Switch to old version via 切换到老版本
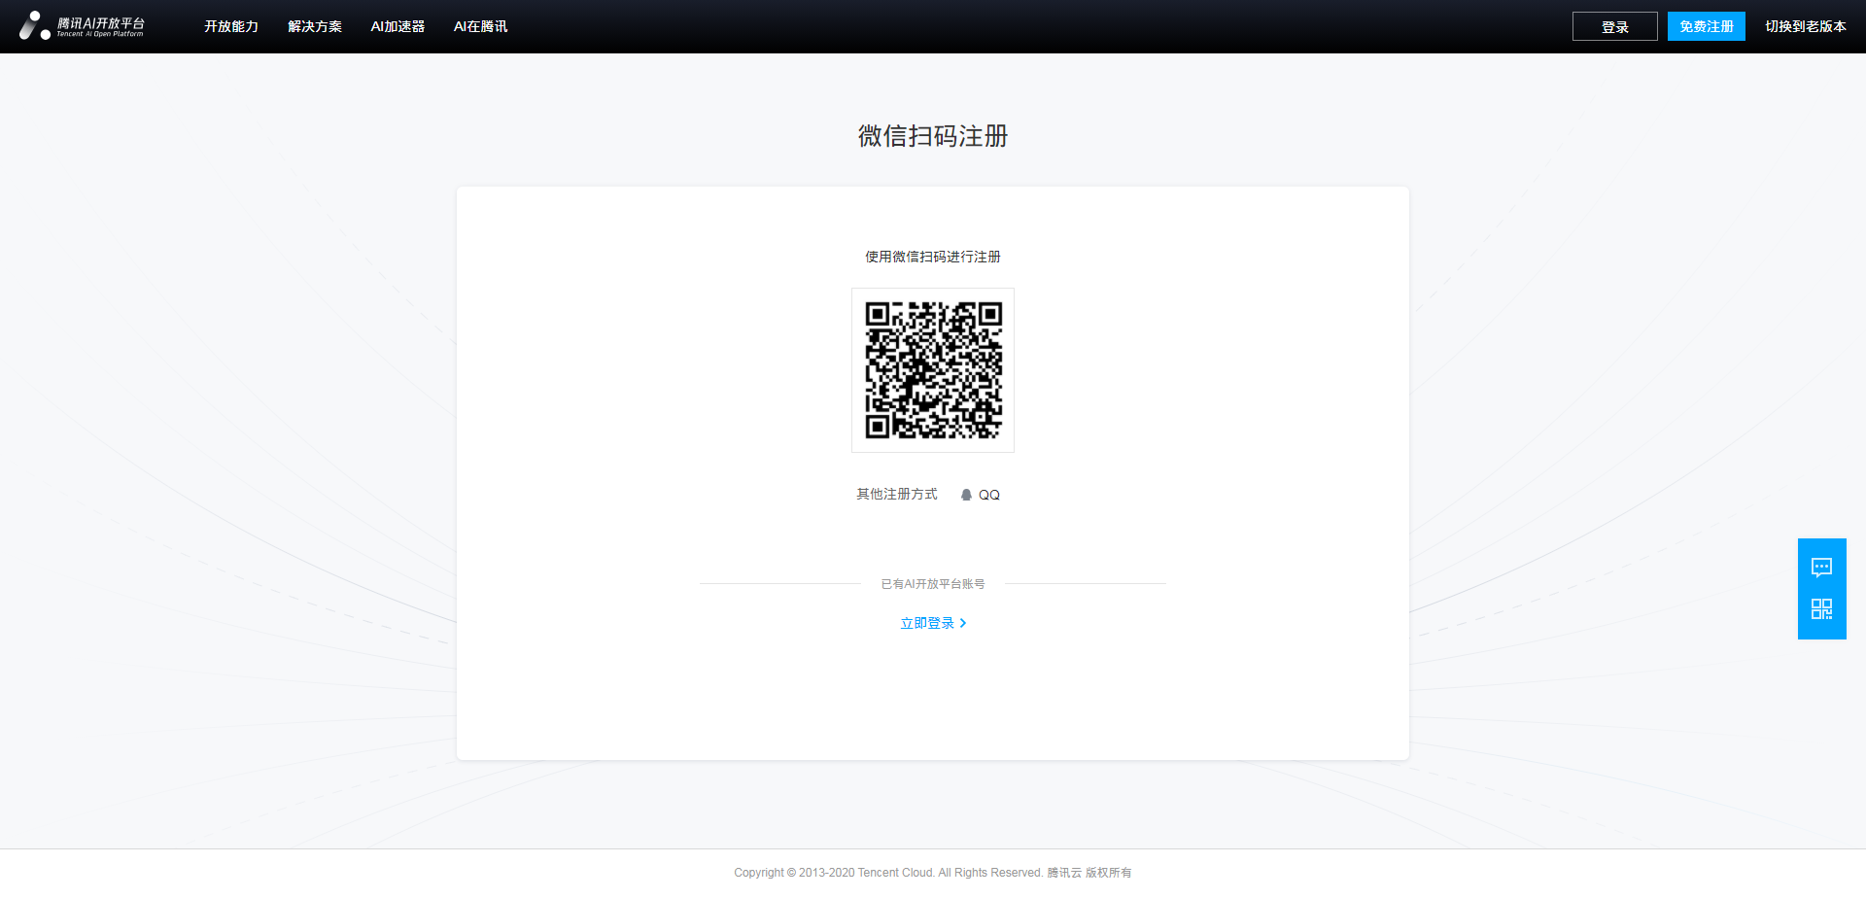 (x=1806, y=26)
